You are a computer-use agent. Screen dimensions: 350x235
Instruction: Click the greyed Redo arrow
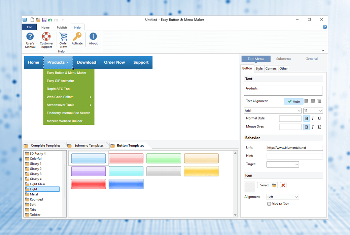(56, 20)
